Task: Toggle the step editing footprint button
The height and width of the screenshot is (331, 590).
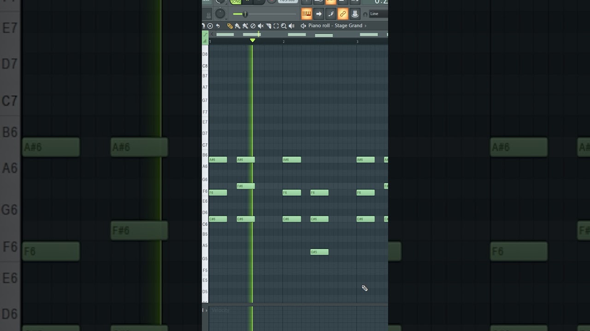Action: tap(331, 14)
